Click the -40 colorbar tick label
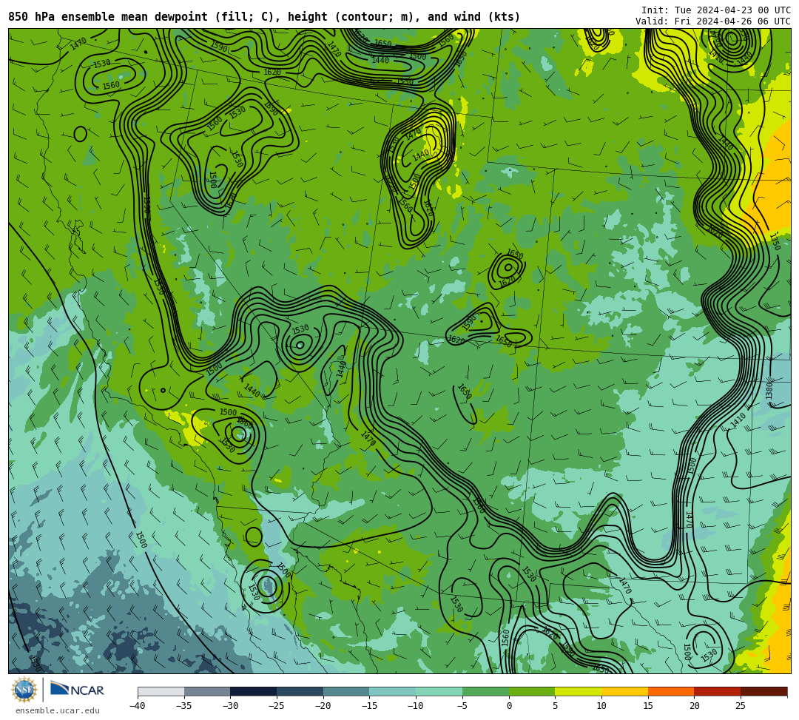The height and width of the screenshot is (720, 799). tap(138, 706)
